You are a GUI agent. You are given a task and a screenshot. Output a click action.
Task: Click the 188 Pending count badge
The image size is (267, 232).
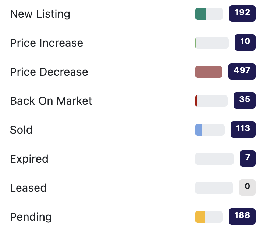(x=242, y=217)
